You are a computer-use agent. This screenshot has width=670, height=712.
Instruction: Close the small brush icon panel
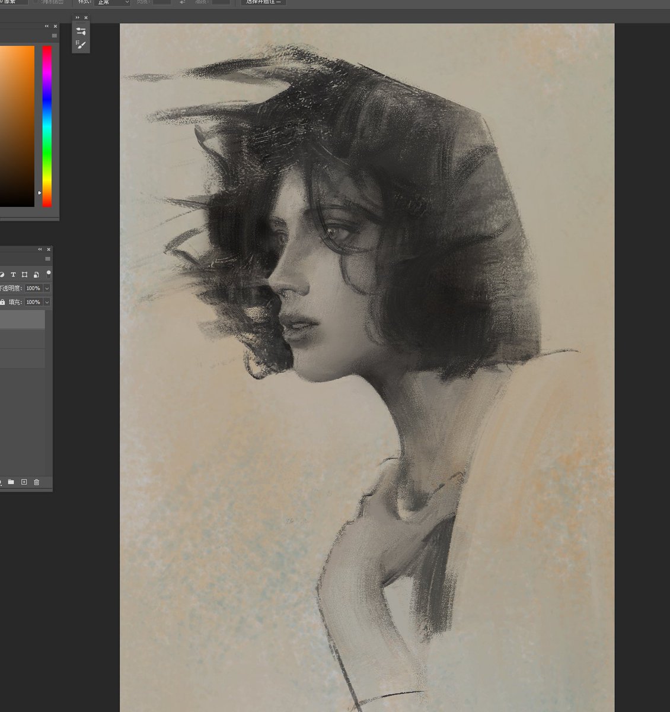tap(86, 18)
